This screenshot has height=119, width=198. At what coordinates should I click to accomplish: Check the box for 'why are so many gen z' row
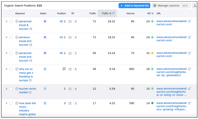pos(11,69)
